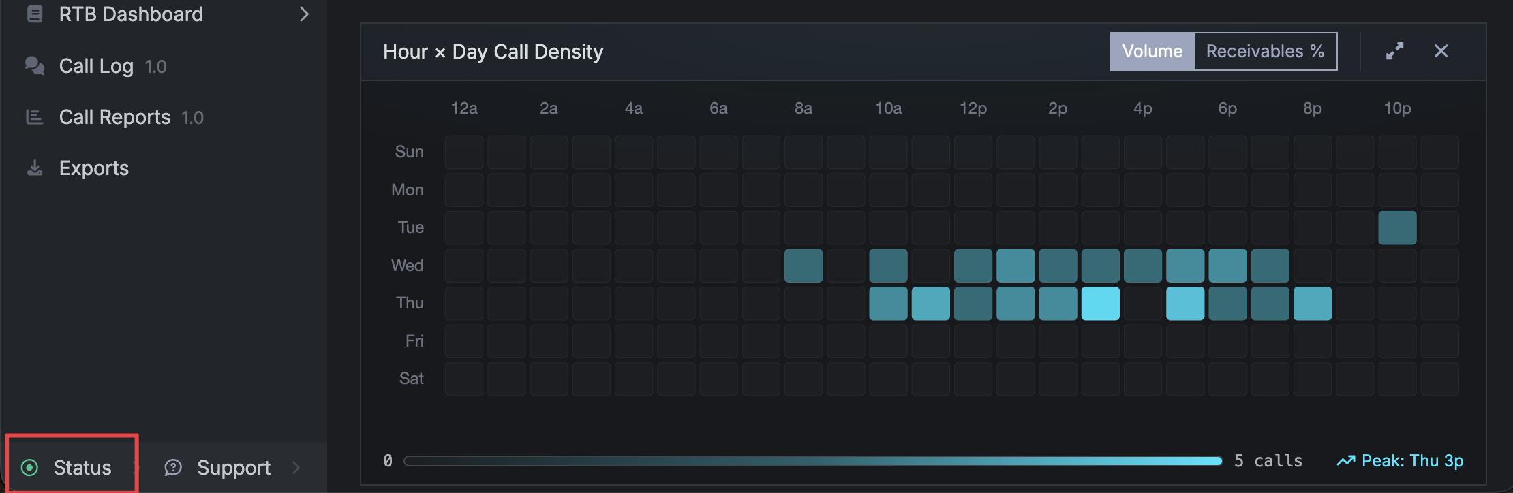Open the Status page link

[82, 467]
